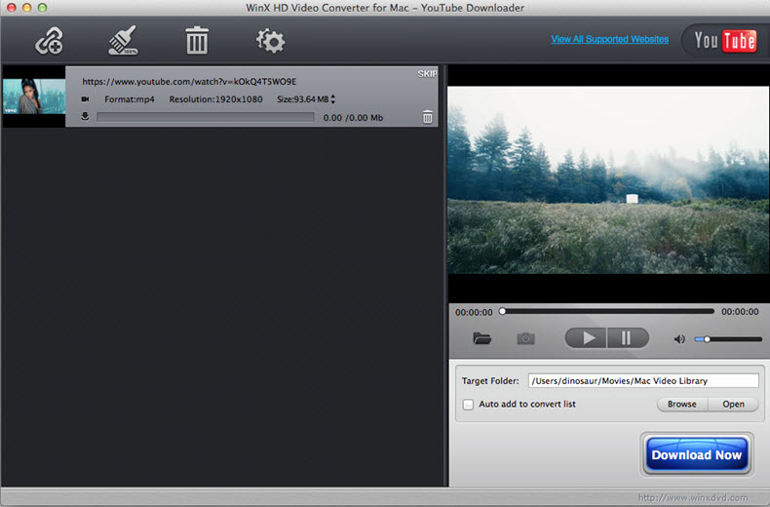
Task: Click the Download Now button
Action: tap(696, 454)
